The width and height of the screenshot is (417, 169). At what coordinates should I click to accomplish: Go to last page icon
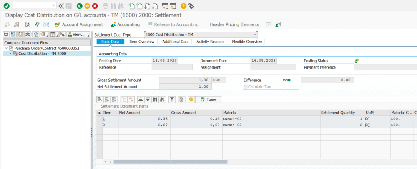[x=155, y=5]
